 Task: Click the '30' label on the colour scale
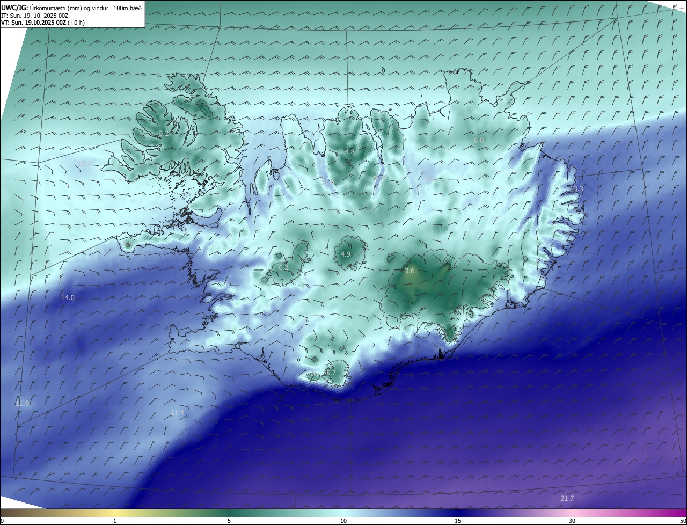(x=572, y=521)
